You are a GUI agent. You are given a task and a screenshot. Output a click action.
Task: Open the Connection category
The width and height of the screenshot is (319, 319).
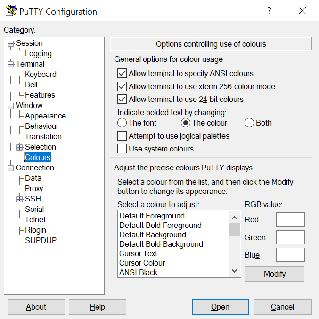(x=35, y=168)
